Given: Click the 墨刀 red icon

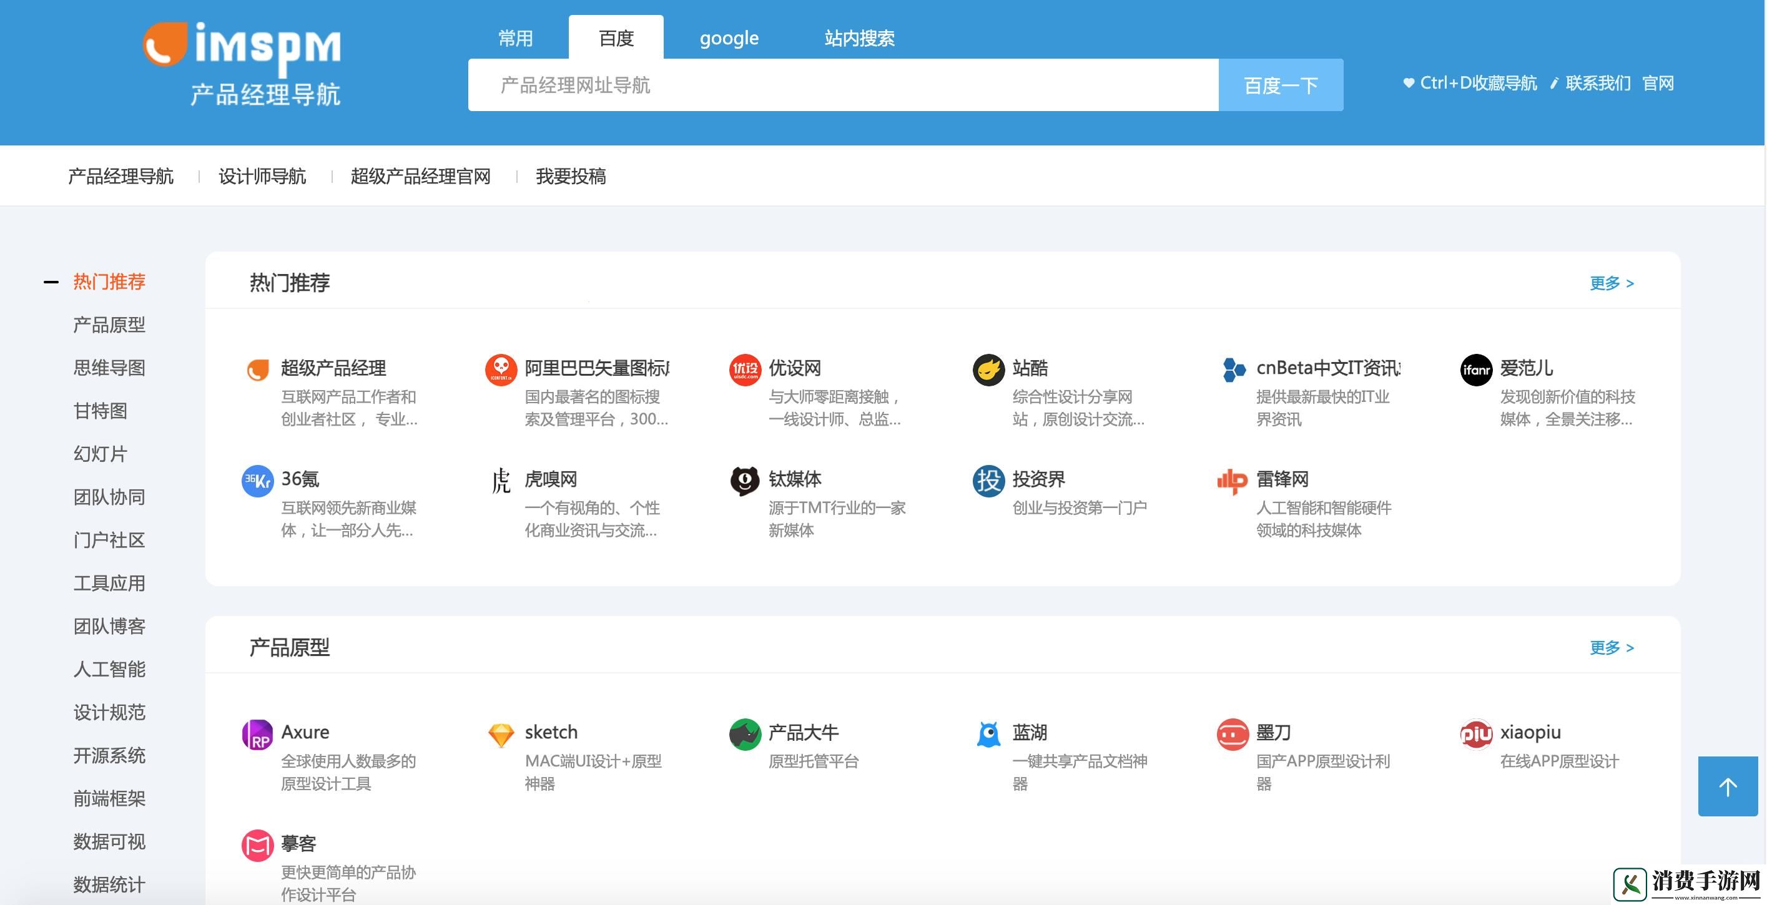Looking at the screenshot, I should point(1233,735).
